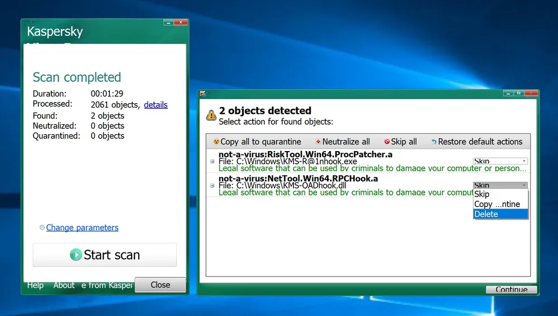Click the Kaspersky icon in detection window title bar
Screen dimensions: 558x316
(203, 94)
